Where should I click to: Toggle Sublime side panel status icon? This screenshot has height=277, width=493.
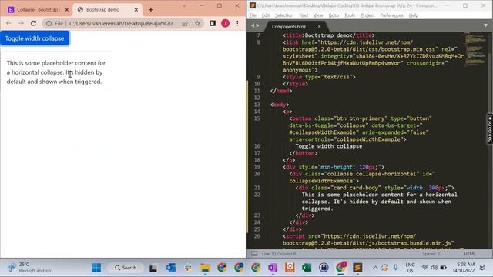(254, 253)
